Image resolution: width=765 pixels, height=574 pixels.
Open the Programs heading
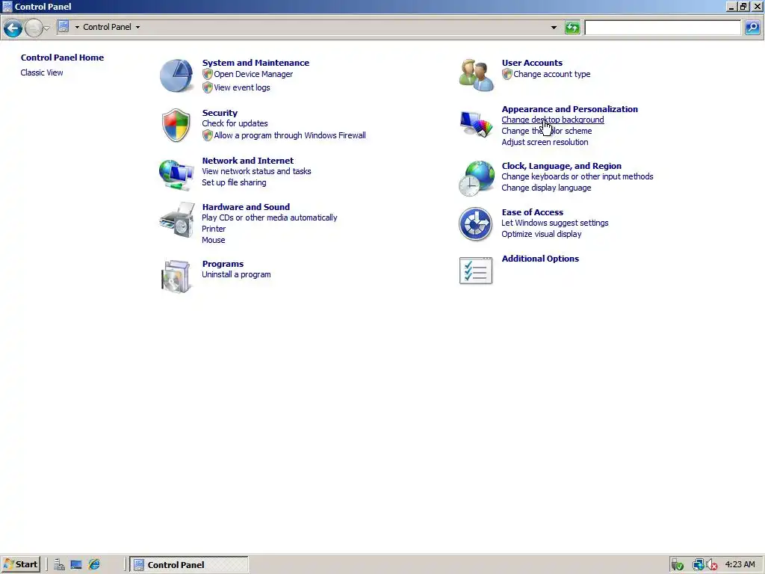(x=223, y=264)
